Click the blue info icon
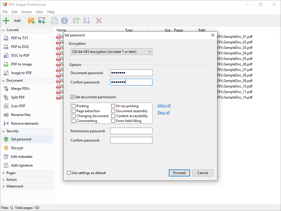 (64, 21)
